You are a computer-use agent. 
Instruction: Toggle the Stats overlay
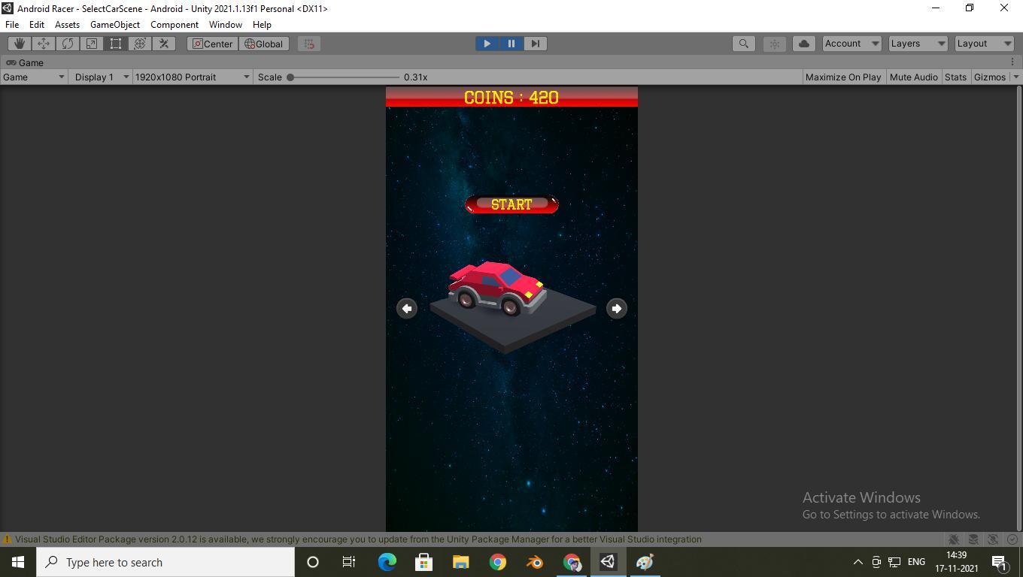pyautogui.click(x=955, y=77)
